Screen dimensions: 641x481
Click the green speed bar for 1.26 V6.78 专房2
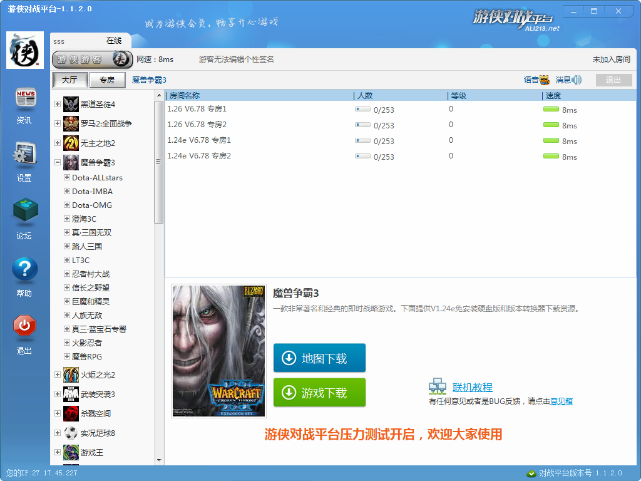click(x=551, y=125)
